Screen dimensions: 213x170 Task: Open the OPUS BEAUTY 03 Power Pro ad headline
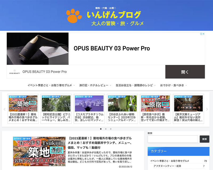(x=112, y=48)
